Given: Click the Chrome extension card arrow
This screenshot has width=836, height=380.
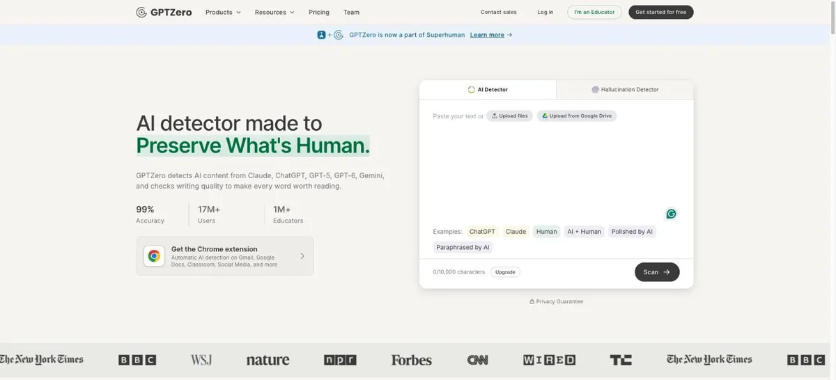Looking at the screenshot, I should 302,256.
